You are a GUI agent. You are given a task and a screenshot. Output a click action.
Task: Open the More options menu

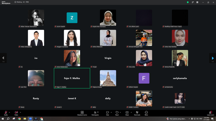(146, 113)
